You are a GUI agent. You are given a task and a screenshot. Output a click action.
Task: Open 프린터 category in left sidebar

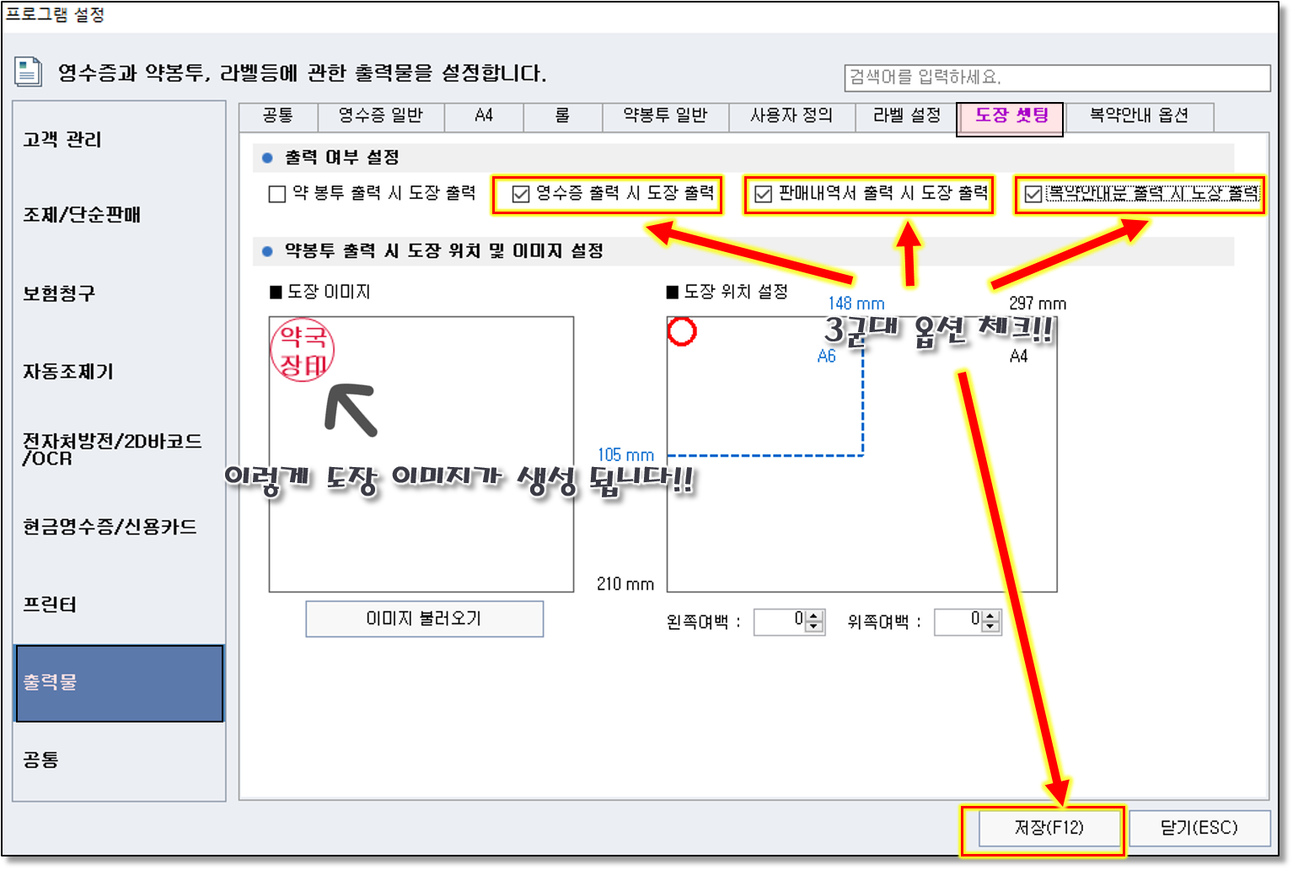point(51,604)
